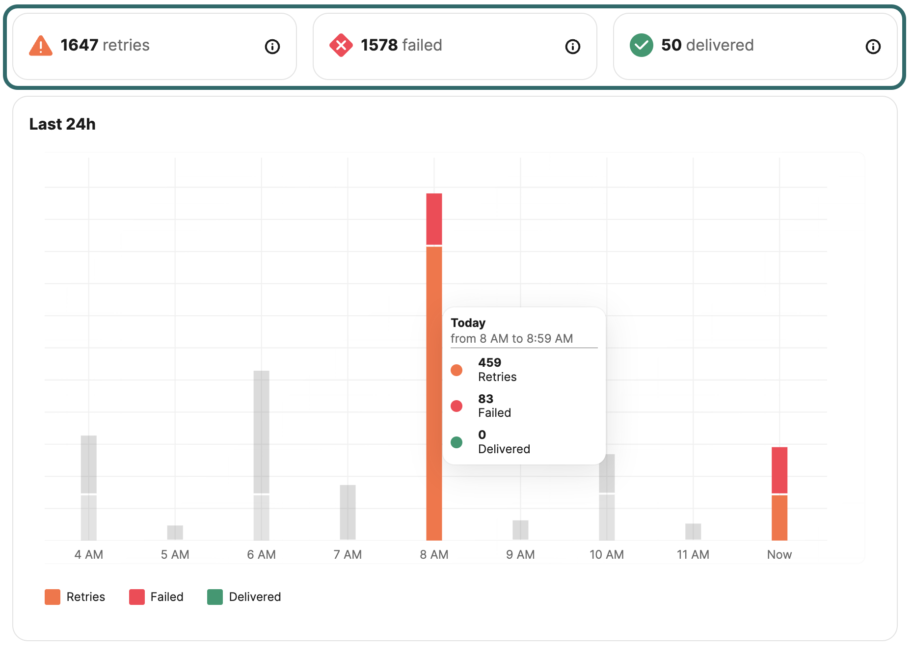Open info tooltip for 1578 failed
This screenshot has width=913, height=653.
click(x=573, y=46)
